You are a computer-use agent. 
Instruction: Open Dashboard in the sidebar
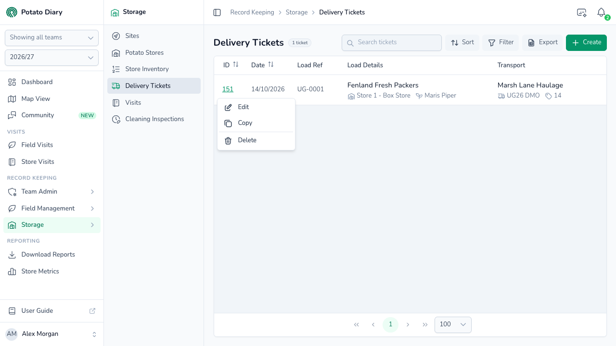coord(52,82)
